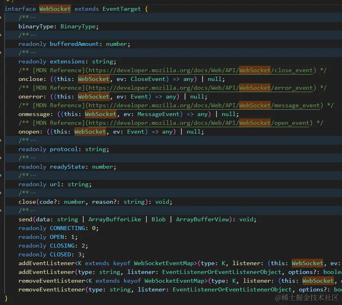The image size is (342, 305).
Task: Click the url property name
Action: point(55,184)
